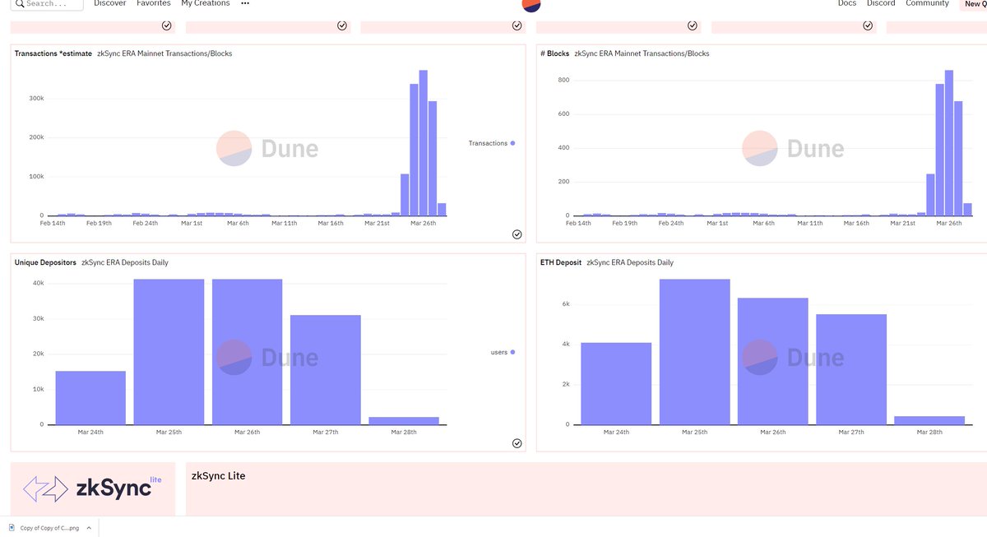Open the Docs link
Screen dimensions: 987x537
(847, 3)
